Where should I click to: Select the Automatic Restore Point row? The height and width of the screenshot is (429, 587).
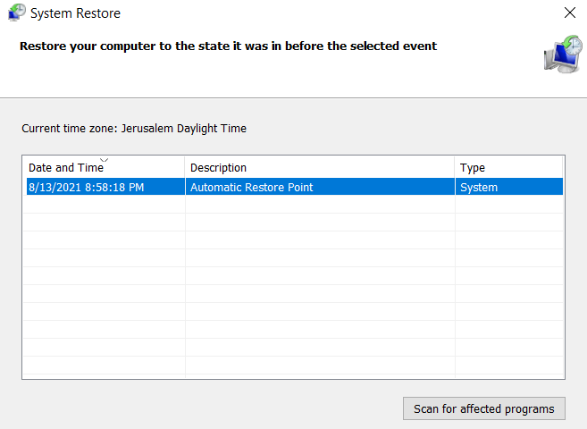pos(252,188)
